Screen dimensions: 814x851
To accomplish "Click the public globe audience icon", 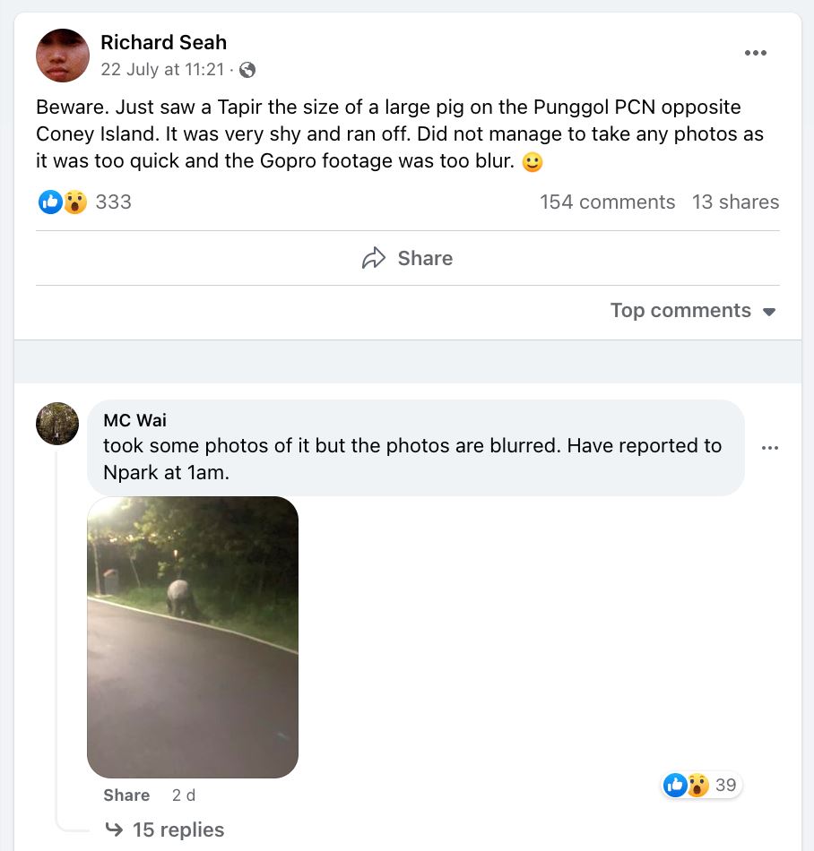I will click(x=248, y=70).
